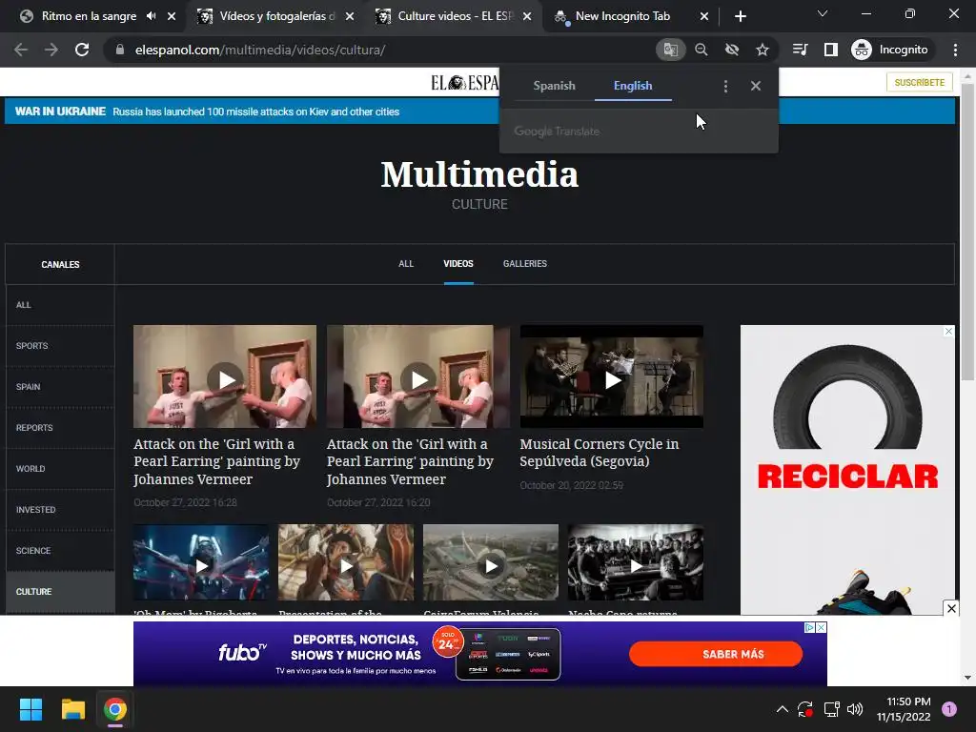Image resolution: width=976 pixels, height=732 pixels.
Task: Click the site lock icon
Action: click(x=120, y=50)
